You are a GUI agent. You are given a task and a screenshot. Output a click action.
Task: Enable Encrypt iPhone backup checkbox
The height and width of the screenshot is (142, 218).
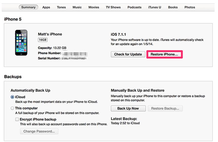click(17, 119)
